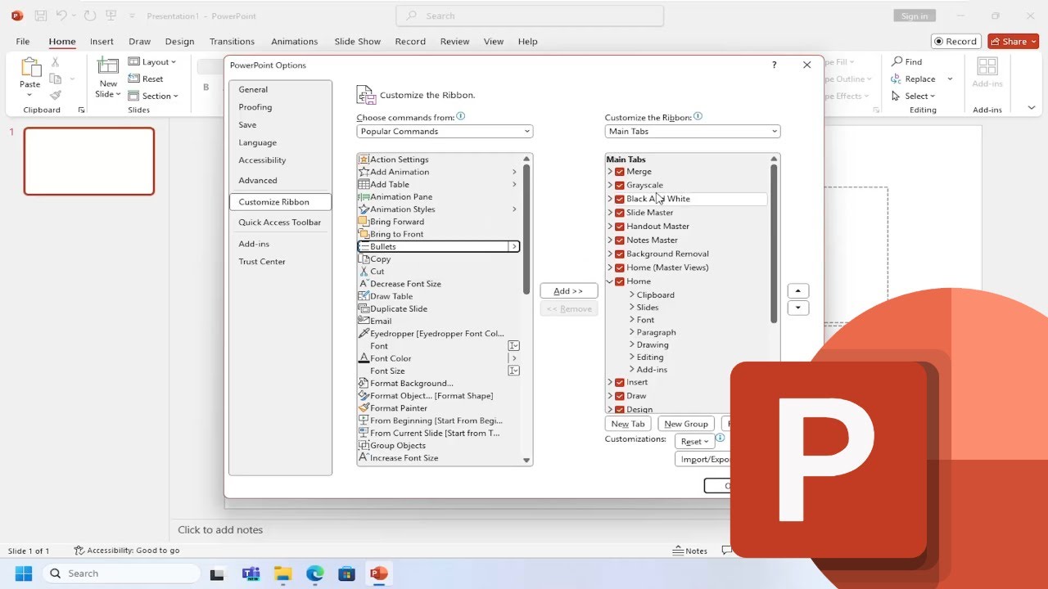Click the Move Up arrow button beside the tab list
This screenshot has height=589, width=1048.
click(x=797, y=291)
